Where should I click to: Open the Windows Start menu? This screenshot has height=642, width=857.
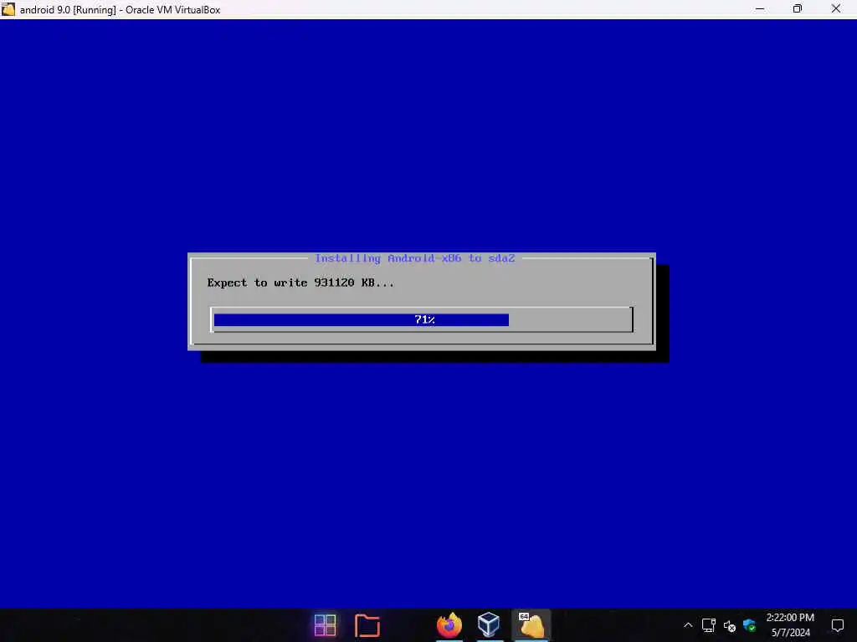point(326,625)
